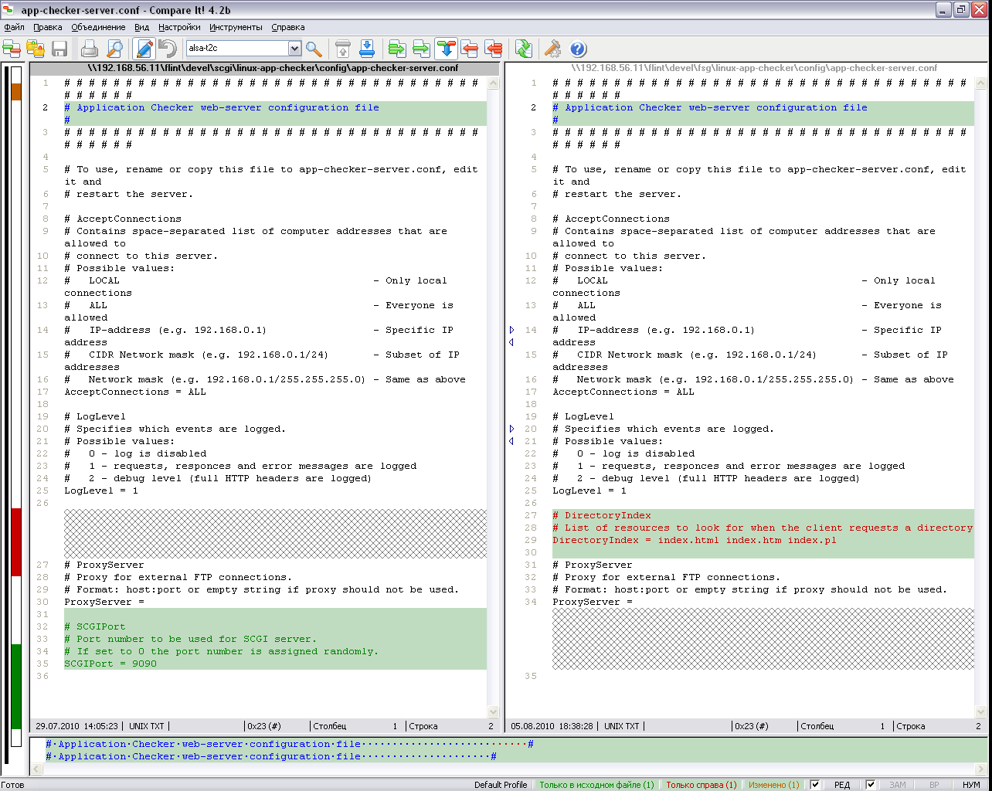
Task: Click into the alsa-t2c search text field
Action: pyautogui.click(x=237, y=49)
